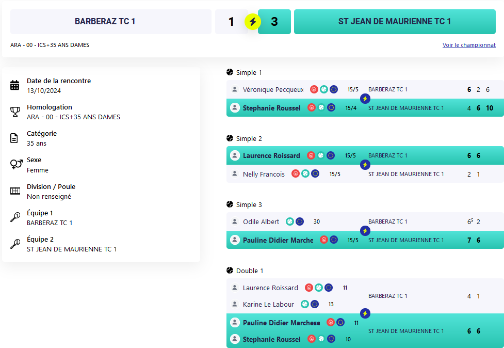Viewport: 504px width, 348px height.
Task: Click the red badge next to Stephanie Roussel in Simple 1
Action: (x=311, y=108)
